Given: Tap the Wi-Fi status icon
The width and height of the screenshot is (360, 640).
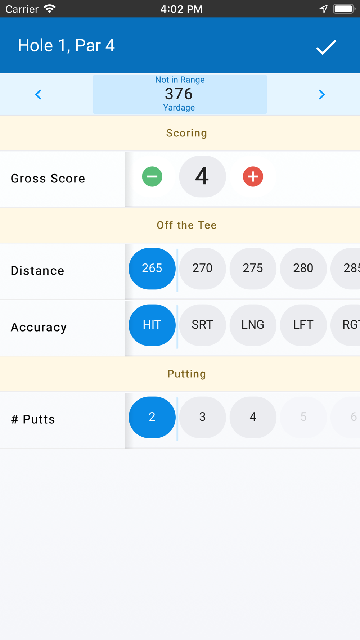Looking at the screenshot, I should 50,9.
